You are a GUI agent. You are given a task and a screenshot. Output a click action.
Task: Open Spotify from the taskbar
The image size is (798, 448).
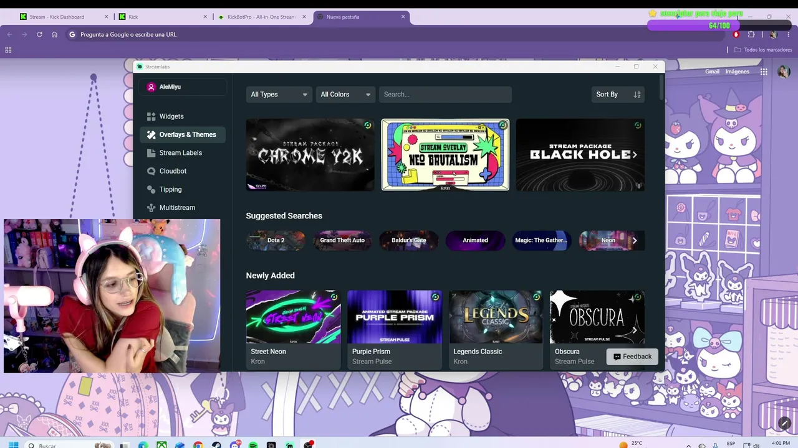[253, 446]
